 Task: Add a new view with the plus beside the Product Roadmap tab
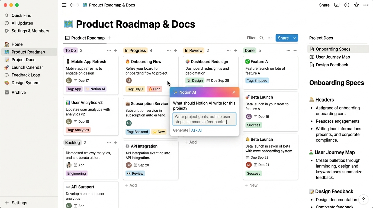[x=109, y=38]
